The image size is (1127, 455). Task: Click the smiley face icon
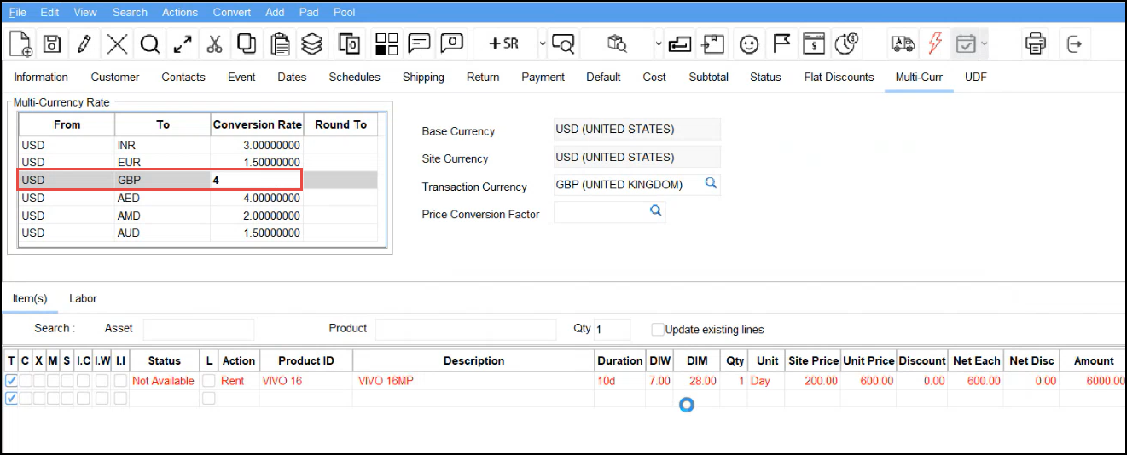click(x=749, y=43)
